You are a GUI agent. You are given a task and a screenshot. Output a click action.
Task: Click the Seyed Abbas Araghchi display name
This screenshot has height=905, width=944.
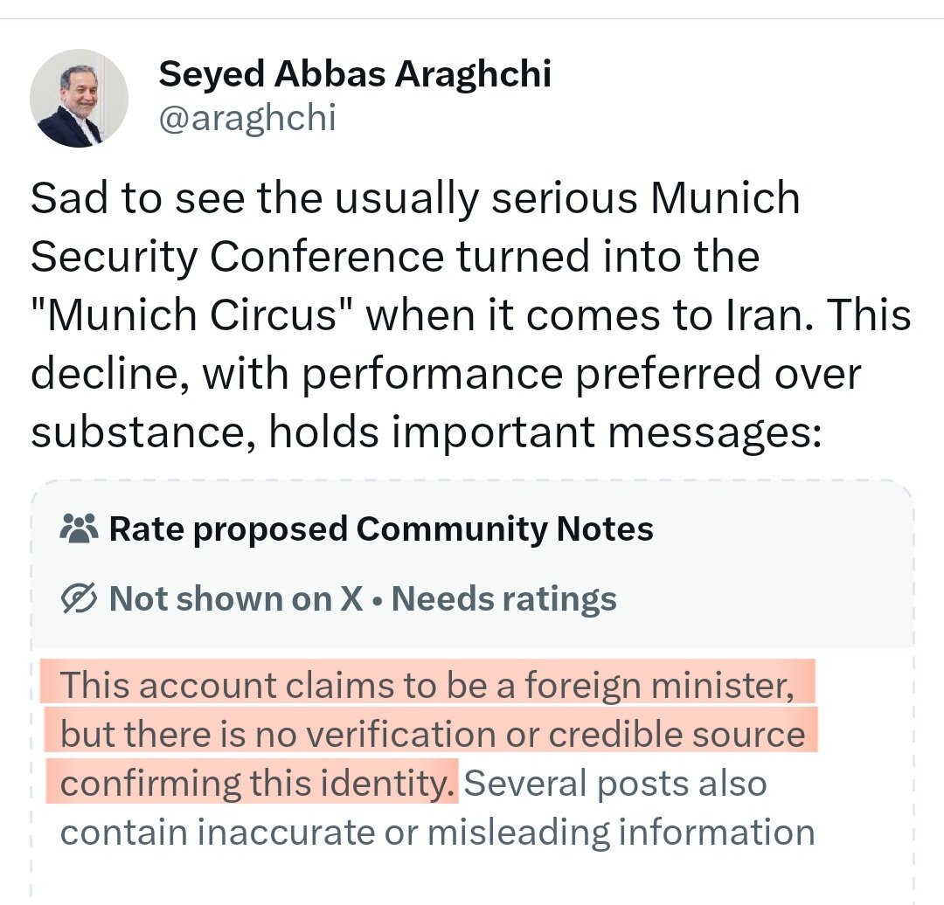tap(354, 74)
